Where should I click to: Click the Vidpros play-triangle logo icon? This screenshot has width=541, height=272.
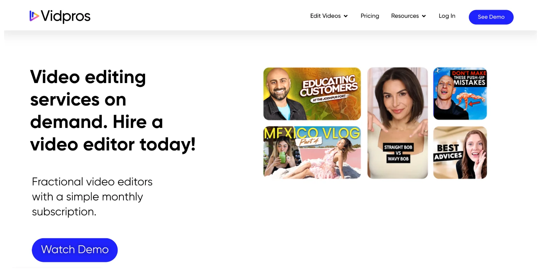click(x=34, y=16)
